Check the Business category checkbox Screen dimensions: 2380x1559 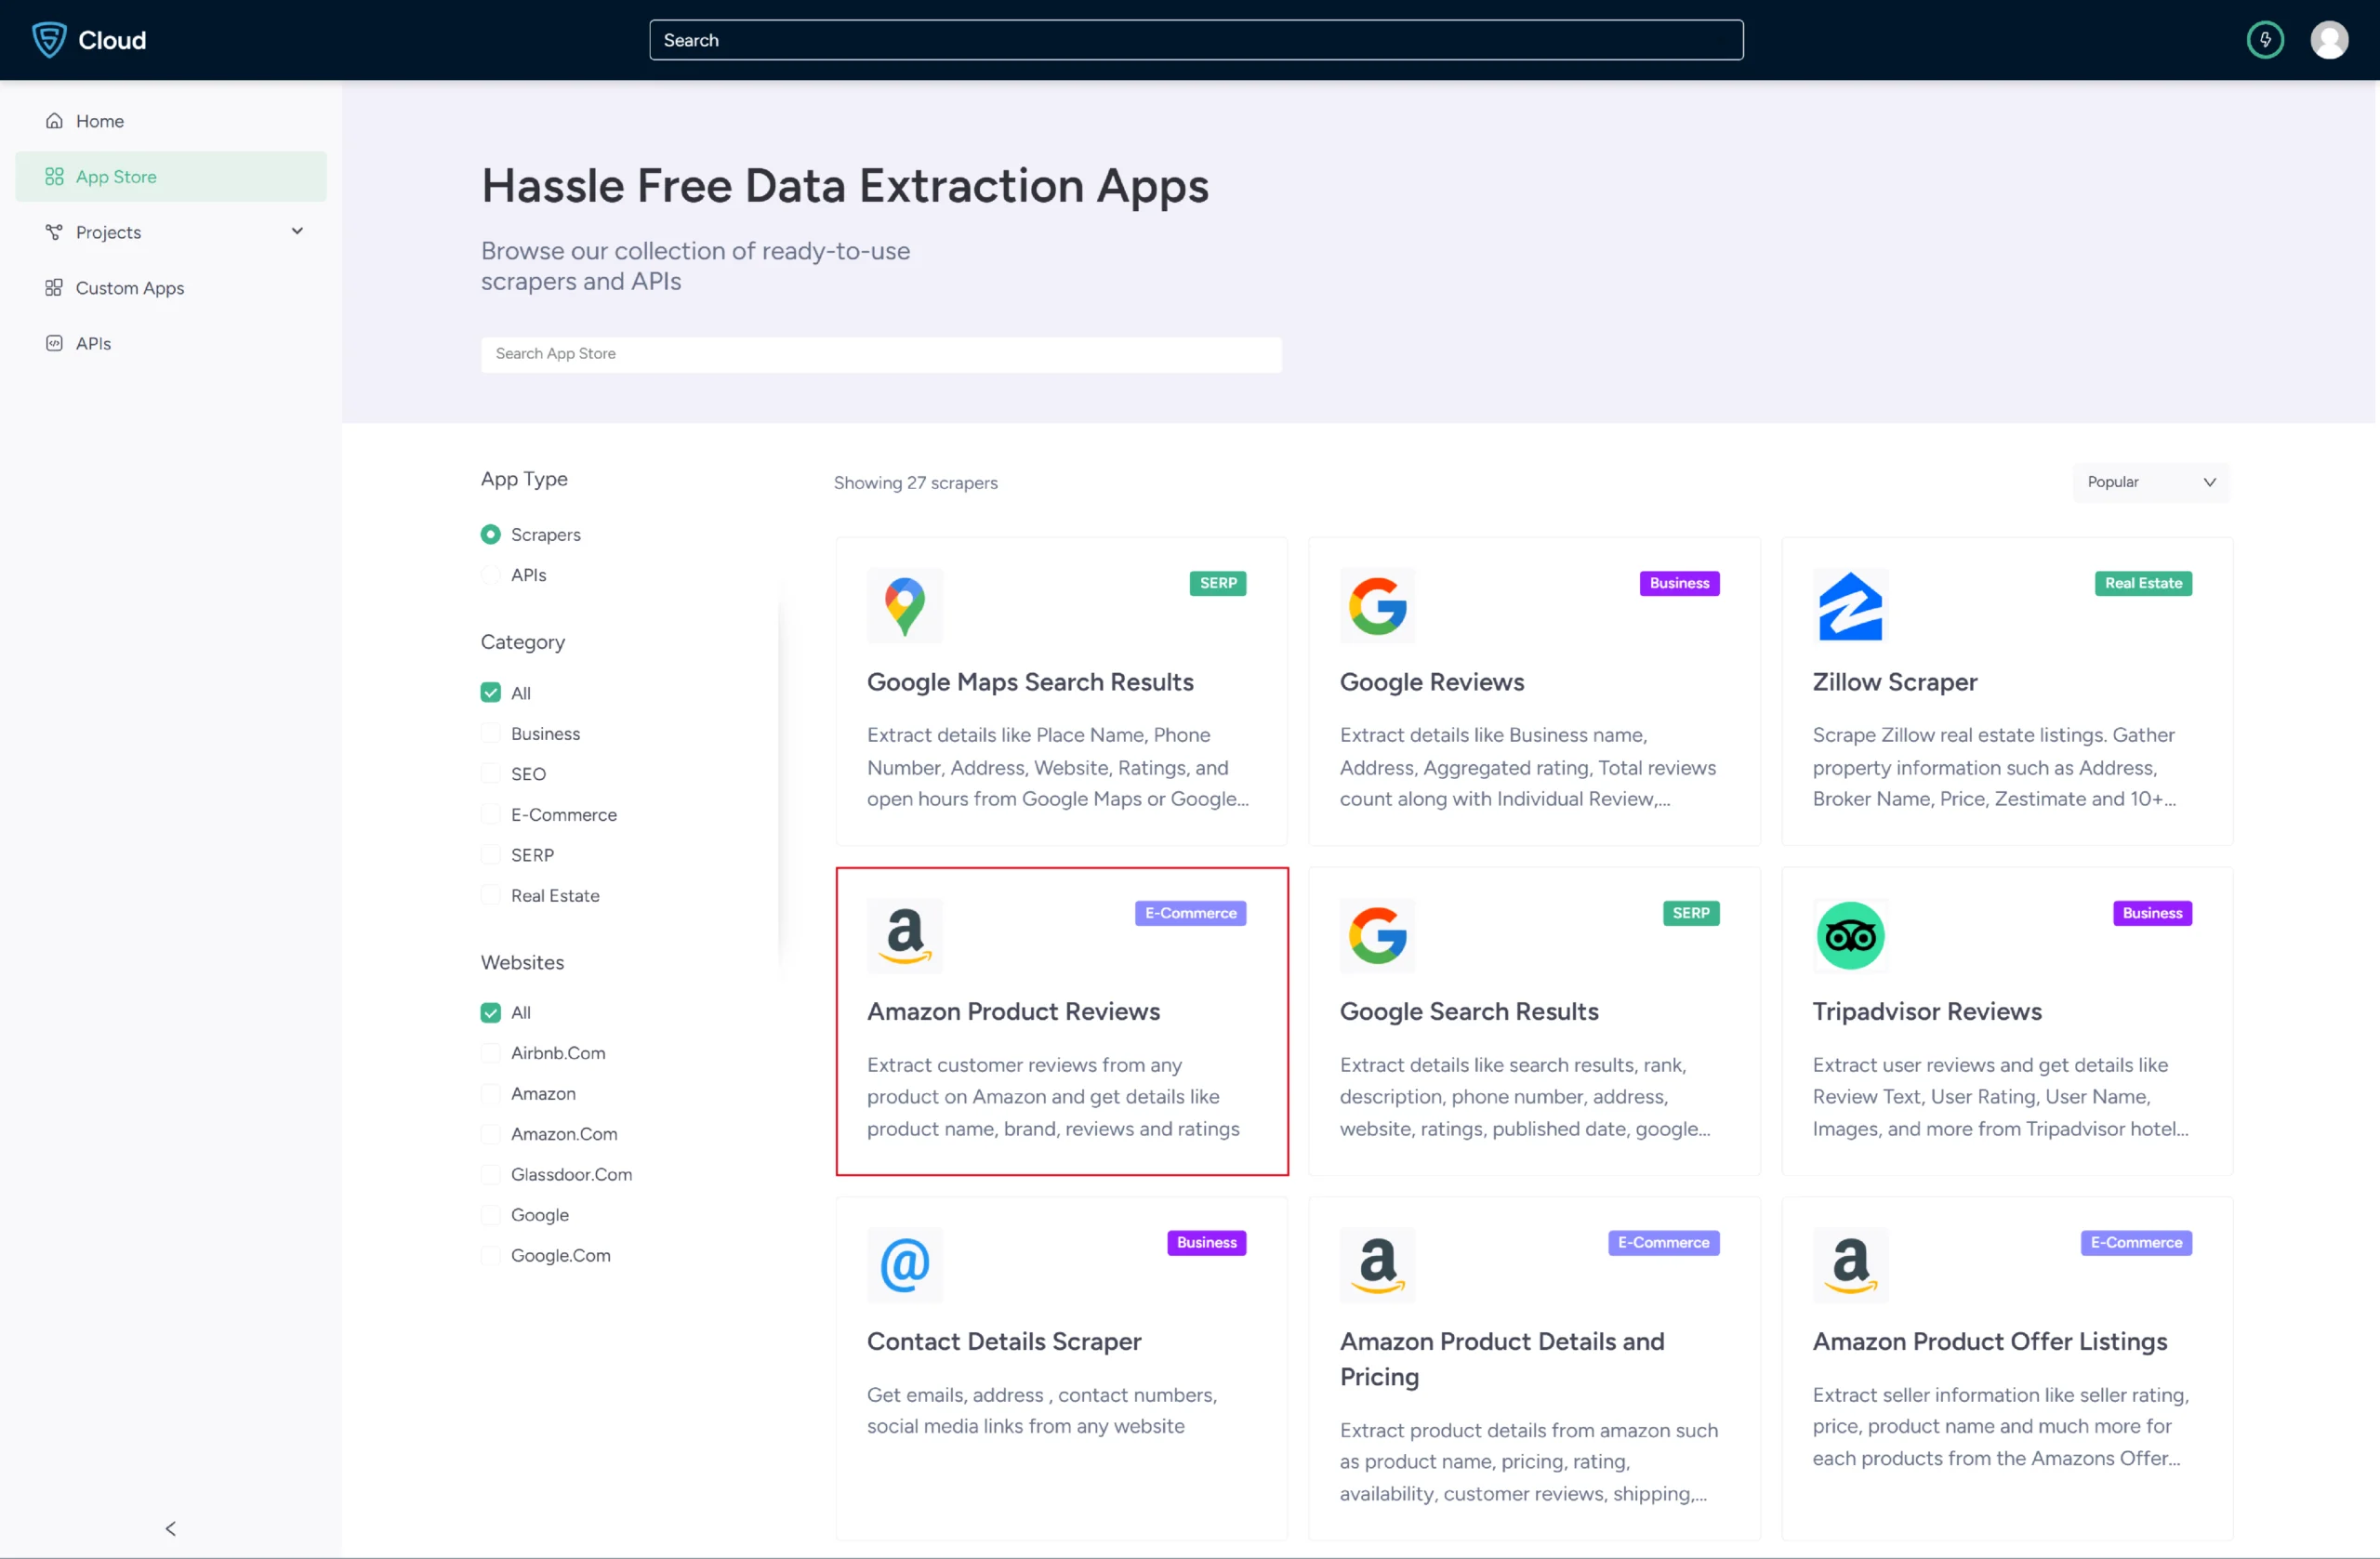pos(490,733)
